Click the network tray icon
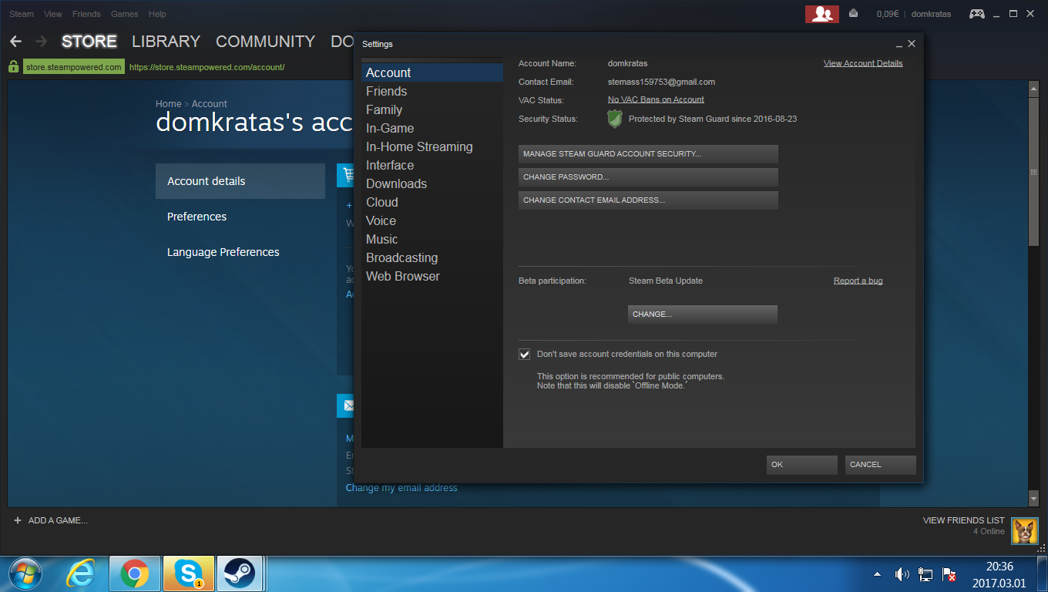Viewport: 1048px width, 592px height. point(925,575)
